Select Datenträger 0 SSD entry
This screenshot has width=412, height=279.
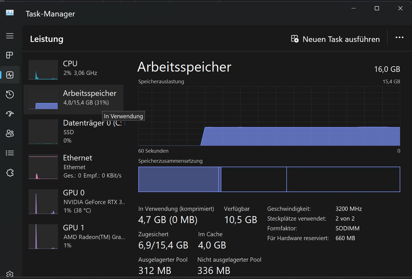click(x=74, y=131)
